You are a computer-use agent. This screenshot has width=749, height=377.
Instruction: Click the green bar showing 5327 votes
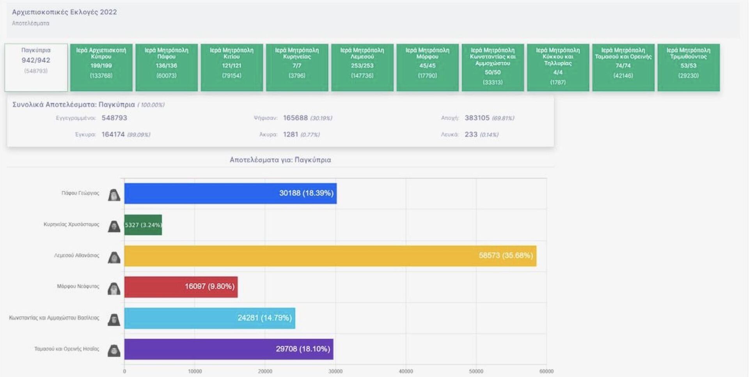[x=143, y=225]
